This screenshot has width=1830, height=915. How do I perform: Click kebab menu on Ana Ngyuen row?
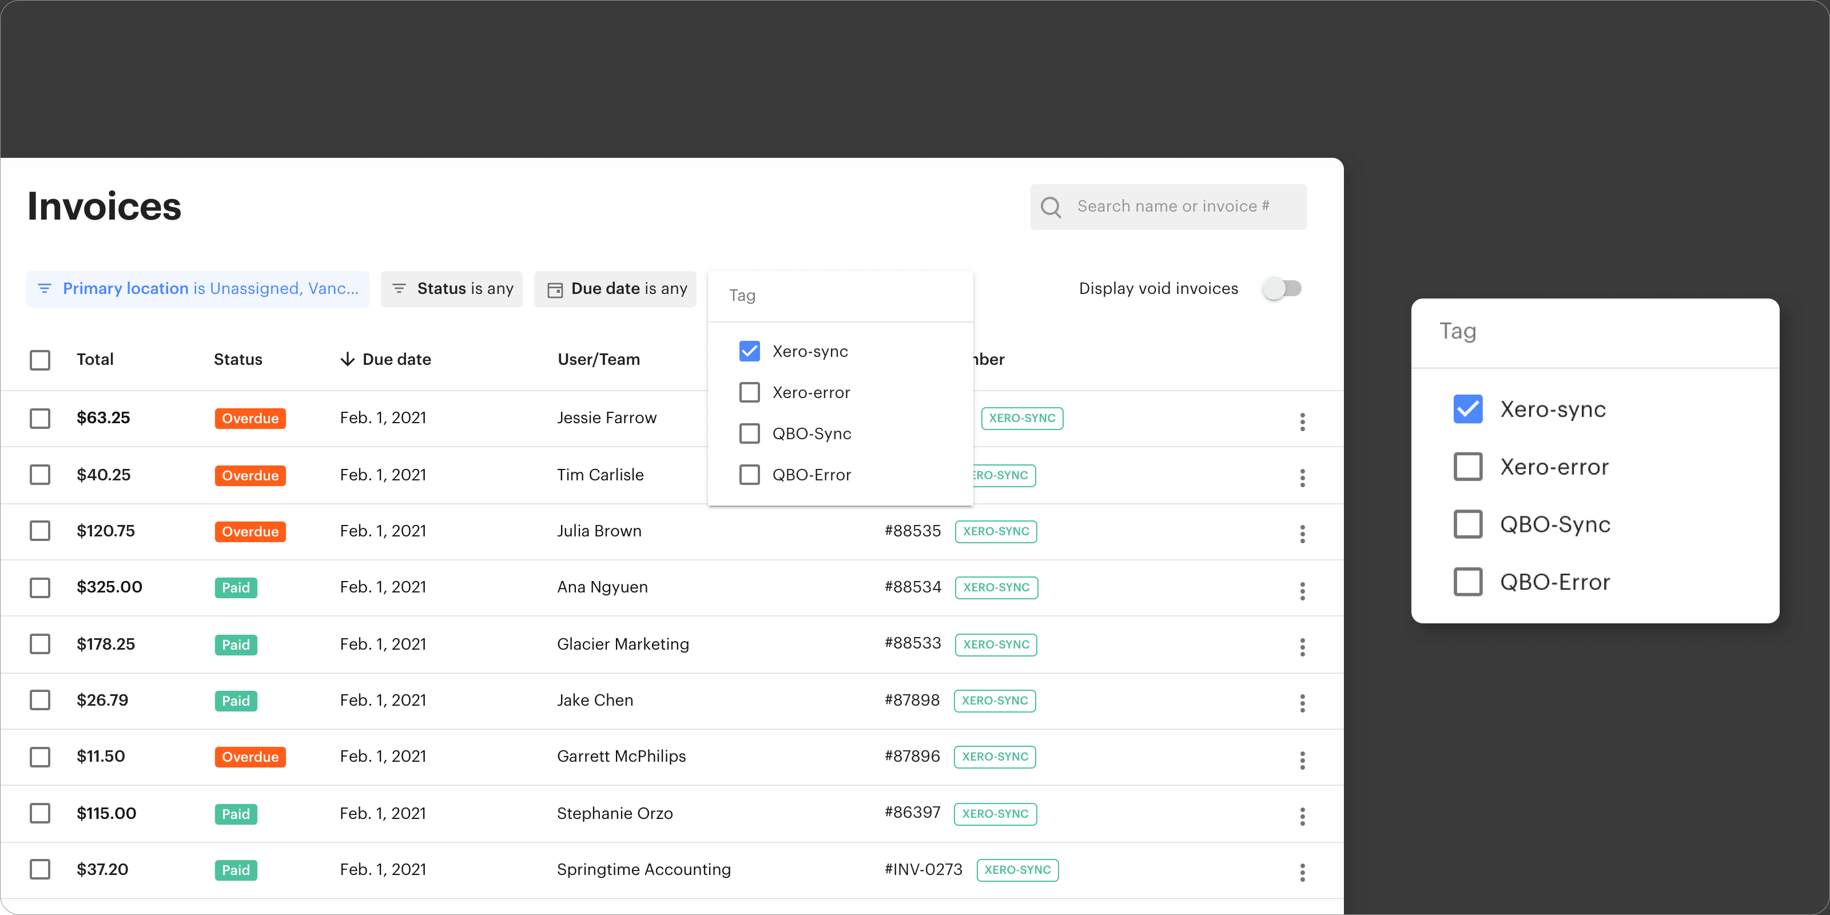click(1302, 590)
